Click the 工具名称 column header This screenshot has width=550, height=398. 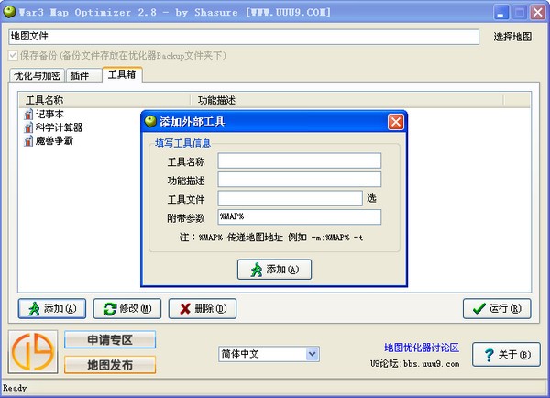click(104, 100)
